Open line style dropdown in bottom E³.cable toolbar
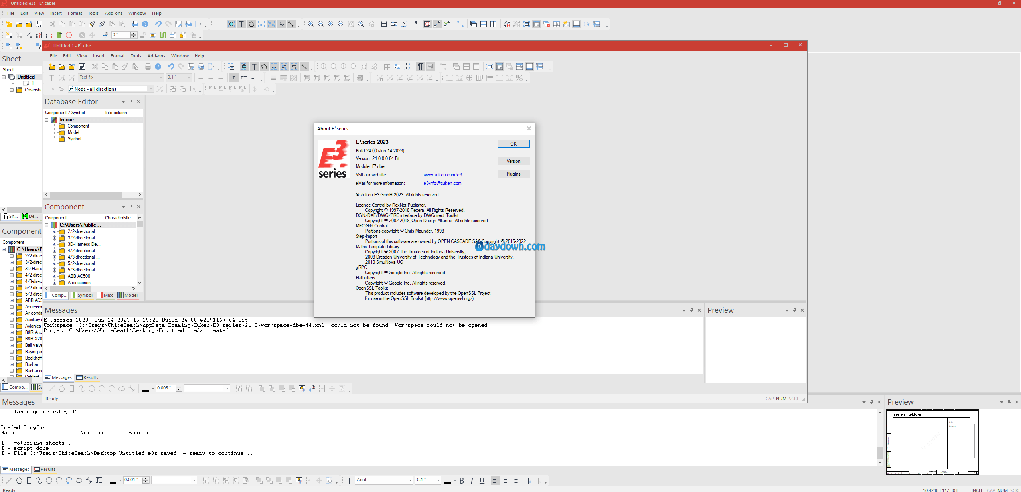1021x492 pixels. [194, 480]
